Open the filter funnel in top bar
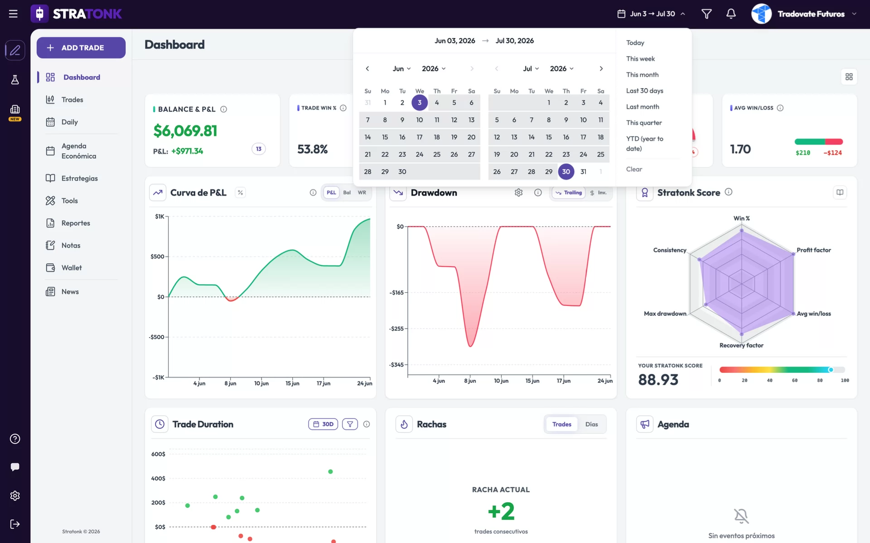 click(x=706, y=14)
